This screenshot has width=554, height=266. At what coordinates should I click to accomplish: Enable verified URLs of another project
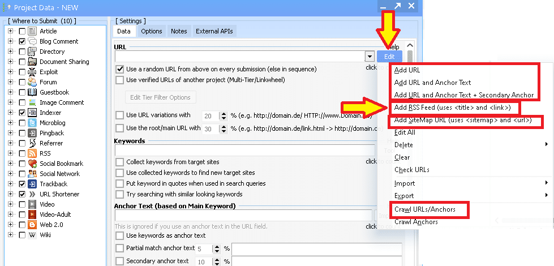120,80
